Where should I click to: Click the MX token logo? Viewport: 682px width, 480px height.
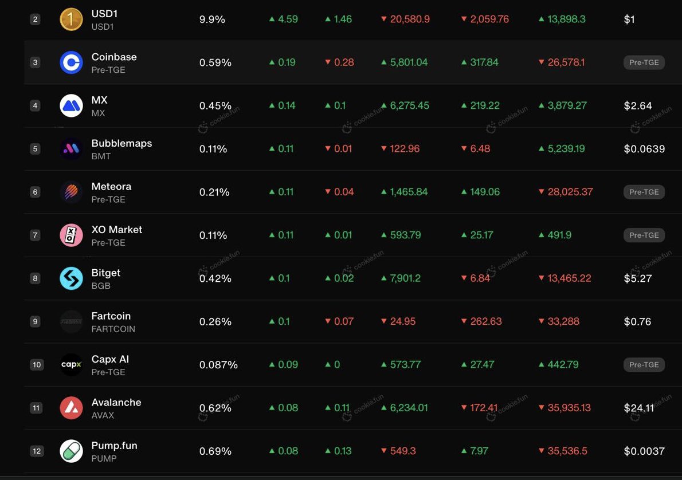[x=71, y=105]
